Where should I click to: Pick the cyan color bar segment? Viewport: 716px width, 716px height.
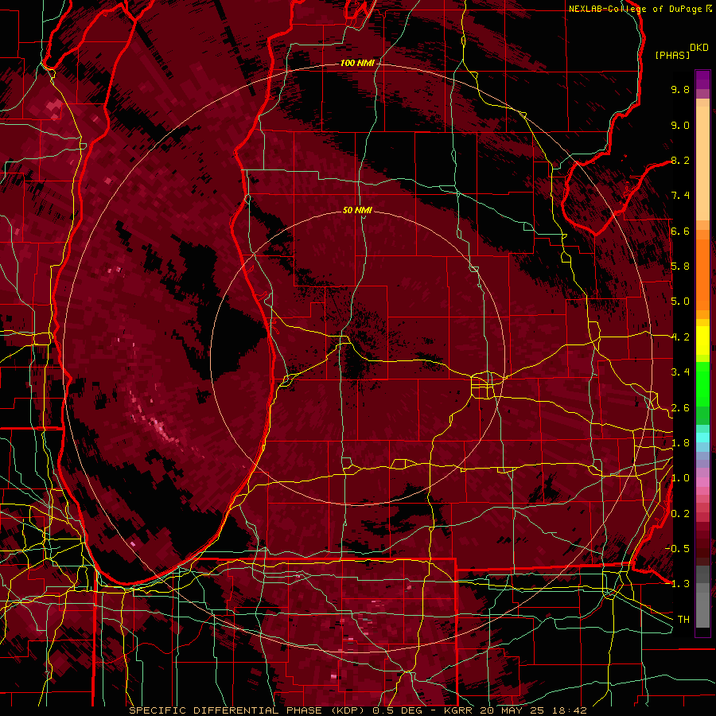pyautogui.click(x=702, y=438)
